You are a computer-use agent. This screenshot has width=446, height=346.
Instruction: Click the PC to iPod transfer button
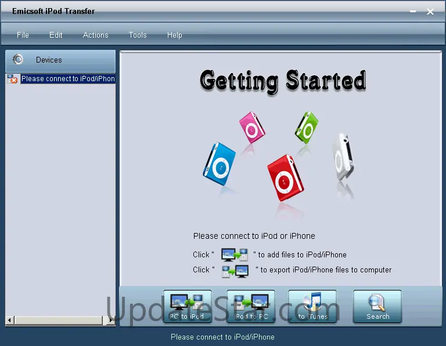click(x=187, y=307)
